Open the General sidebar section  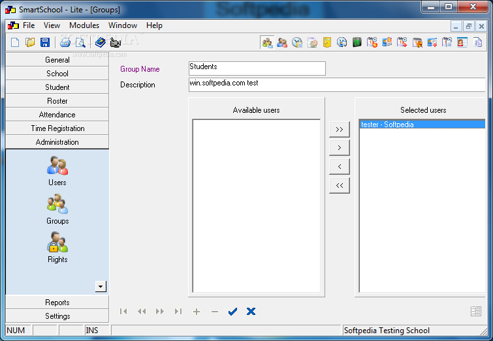[x=57, y=60]
